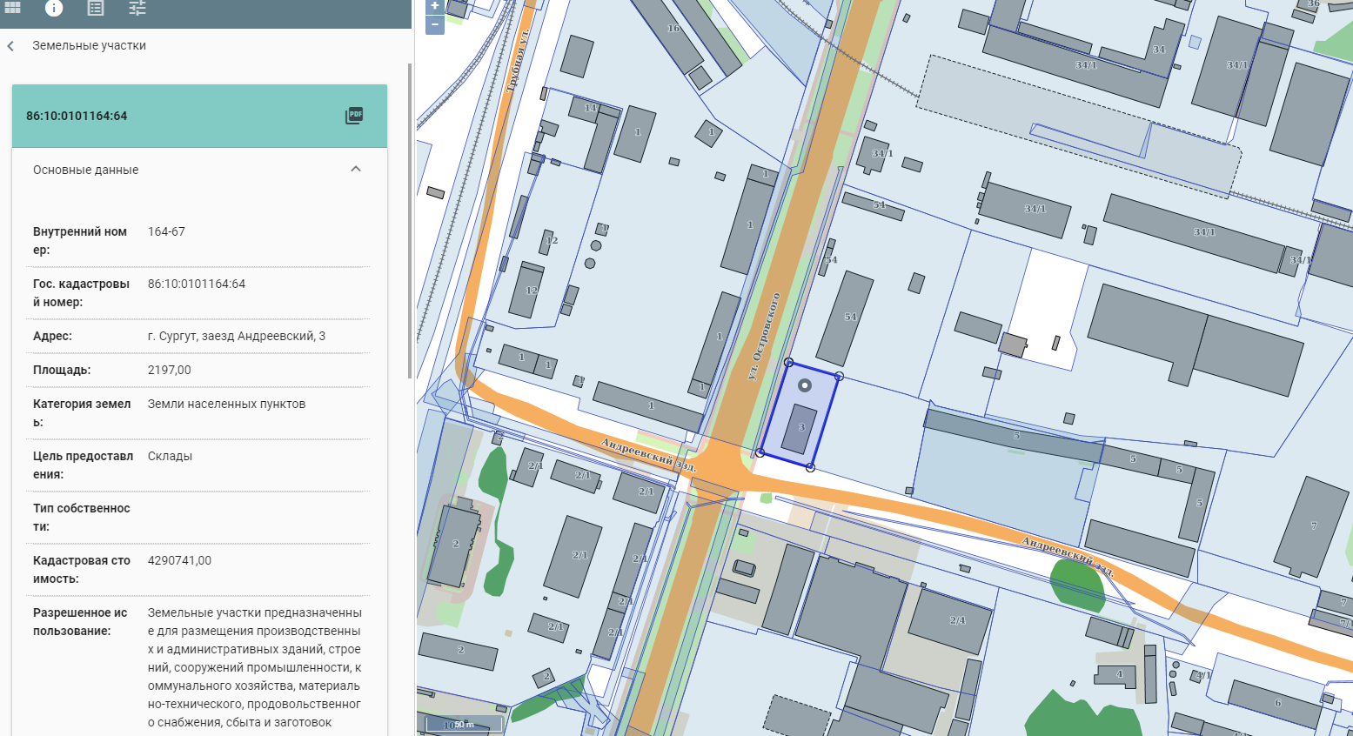Click the parcel number 86:10:0101164:64 header
The width and height of the screenshot is (1353, 736).
[77, 117]
